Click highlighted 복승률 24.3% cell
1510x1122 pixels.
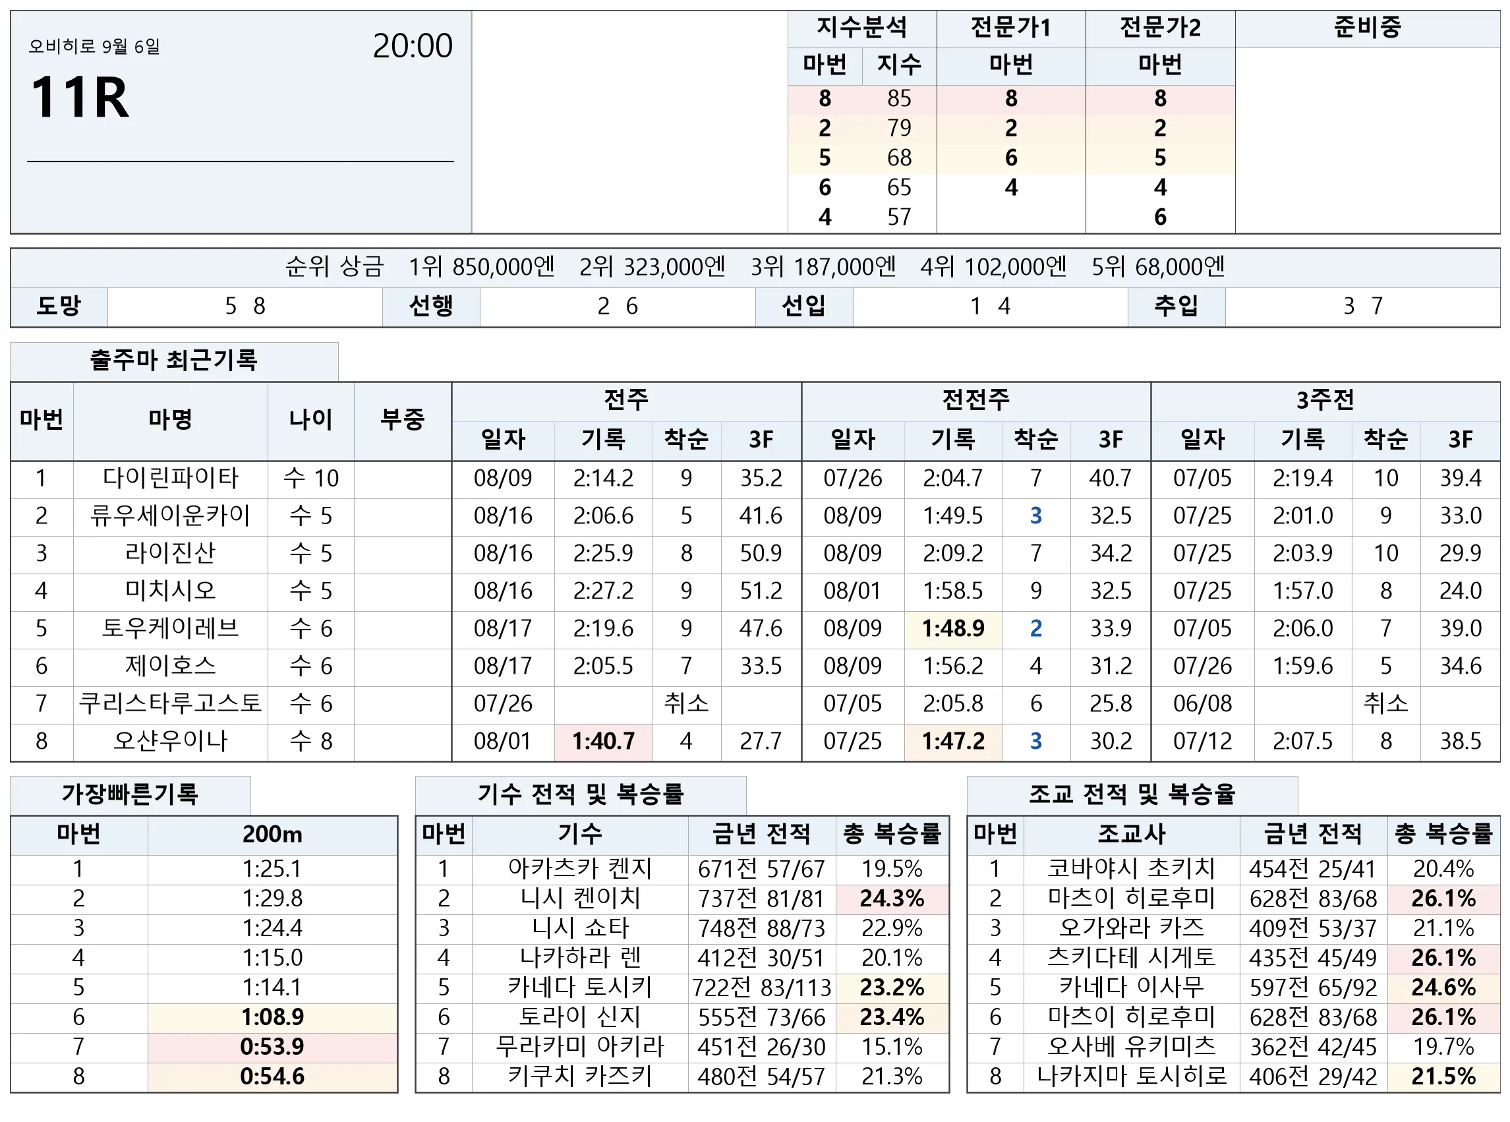click(x=892, y=899)
